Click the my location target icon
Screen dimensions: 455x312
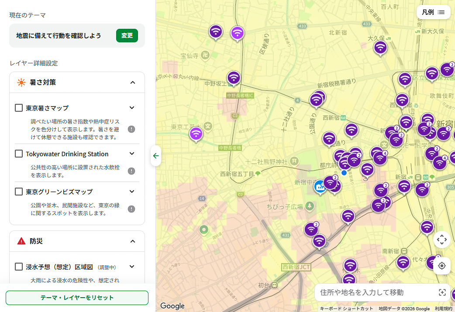pyautogui.click(x=441, y=266)
